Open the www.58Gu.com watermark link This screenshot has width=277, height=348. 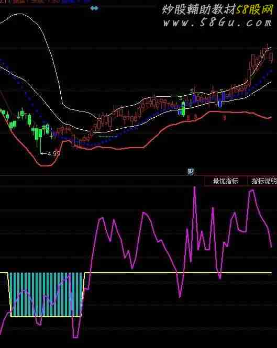218,23
